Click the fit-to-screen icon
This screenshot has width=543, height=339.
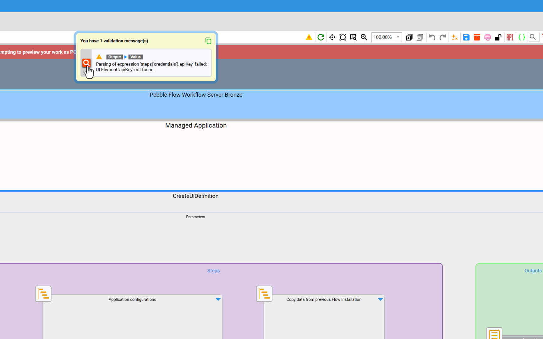click(343, 37)
